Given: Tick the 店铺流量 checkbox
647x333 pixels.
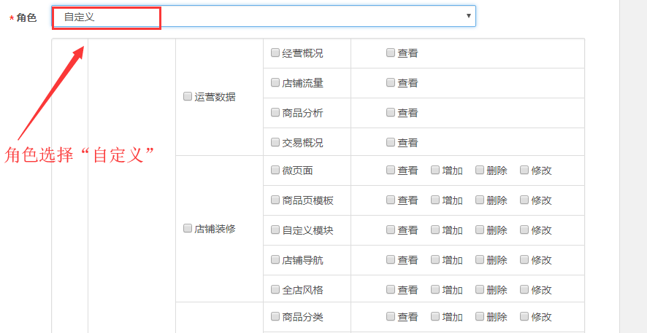Looking at the screenshot, I should coord(275,82).
